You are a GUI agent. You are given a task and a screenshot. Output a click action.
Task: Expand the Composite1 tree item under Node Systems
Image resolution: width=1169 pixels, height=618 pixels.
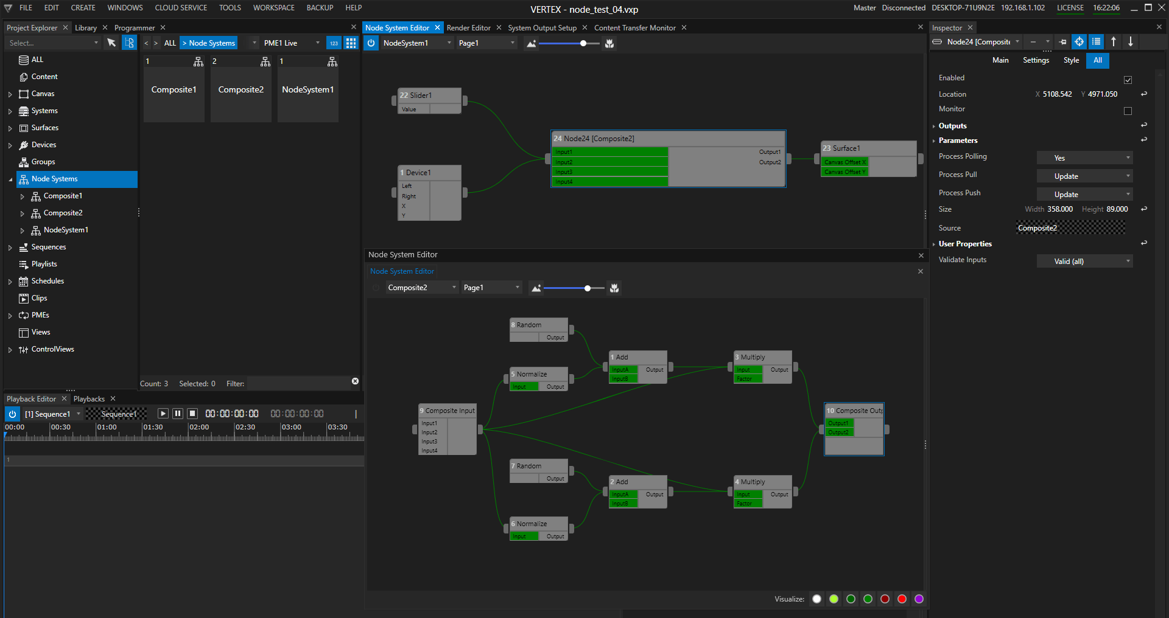(23, 195)
